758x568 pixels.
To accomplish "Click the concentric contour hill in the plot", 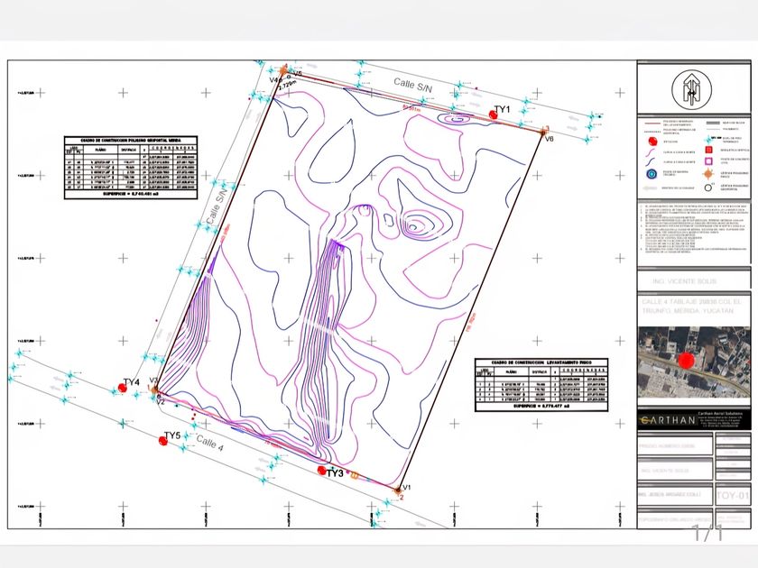I will [419, 224].
